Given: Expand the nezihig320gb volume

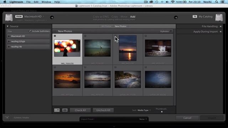Looking at the screenshot, I should coord(9,41).
